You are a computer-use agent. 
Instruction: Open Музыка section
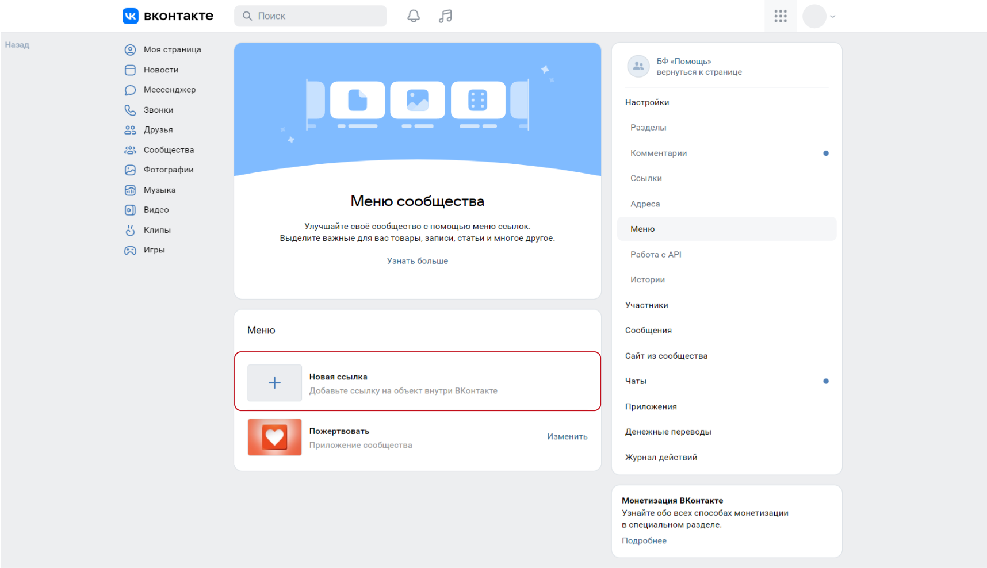point(159,190)
